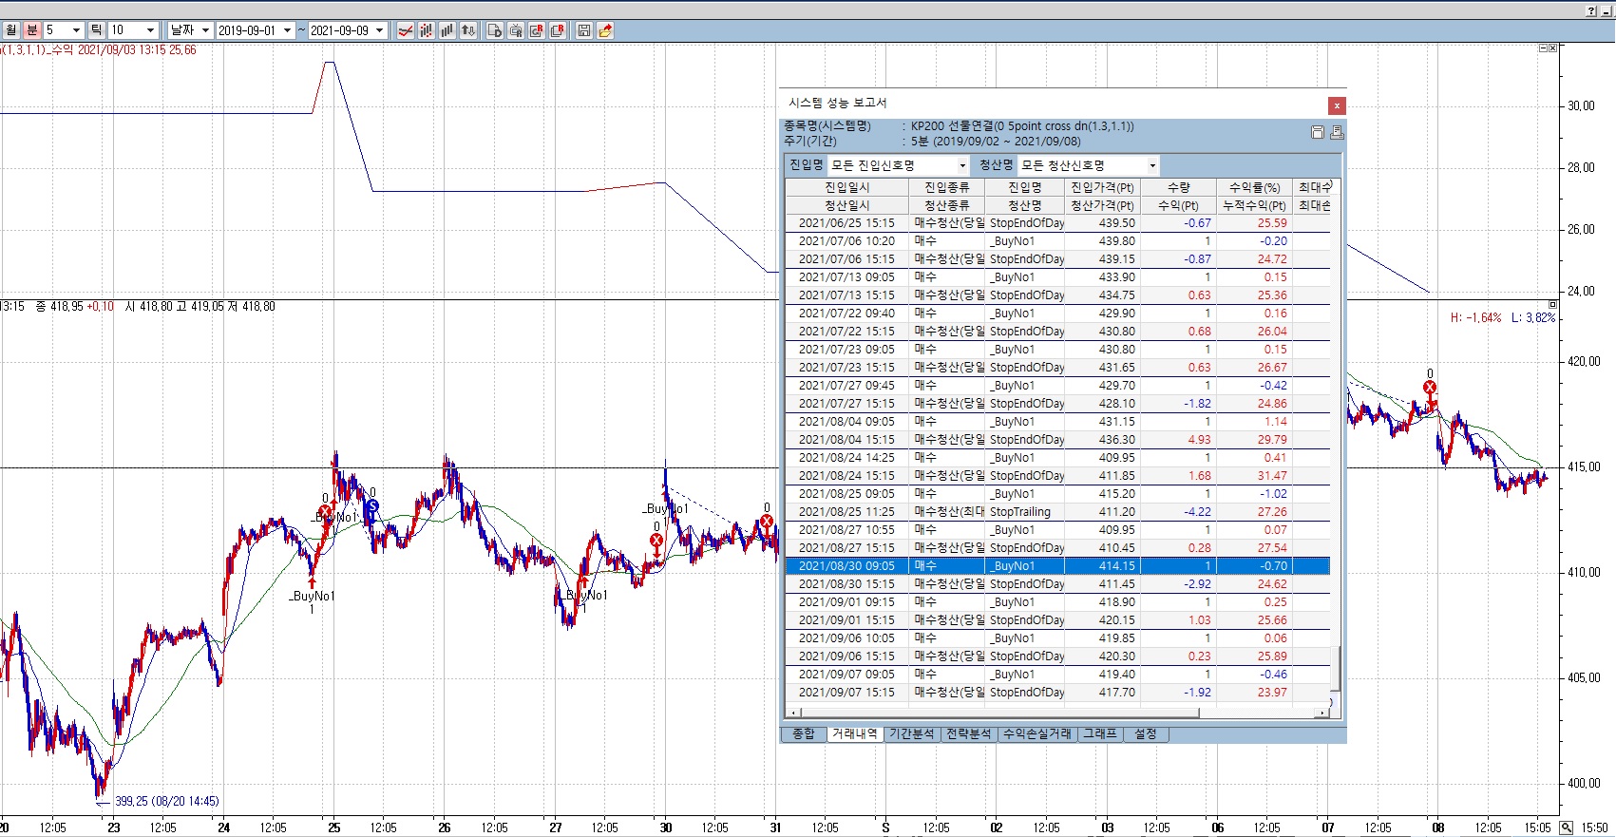Screen dimensions: 1616x837
Task: Save the system performance report
Action: [x=1318, y=132]
